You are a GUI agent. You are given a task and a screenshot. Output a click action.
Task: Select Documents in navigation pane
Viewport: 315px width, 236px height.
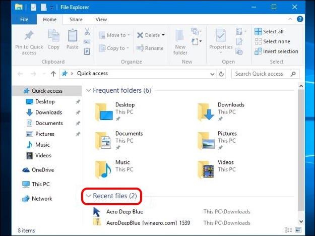(x=47, y=123)
